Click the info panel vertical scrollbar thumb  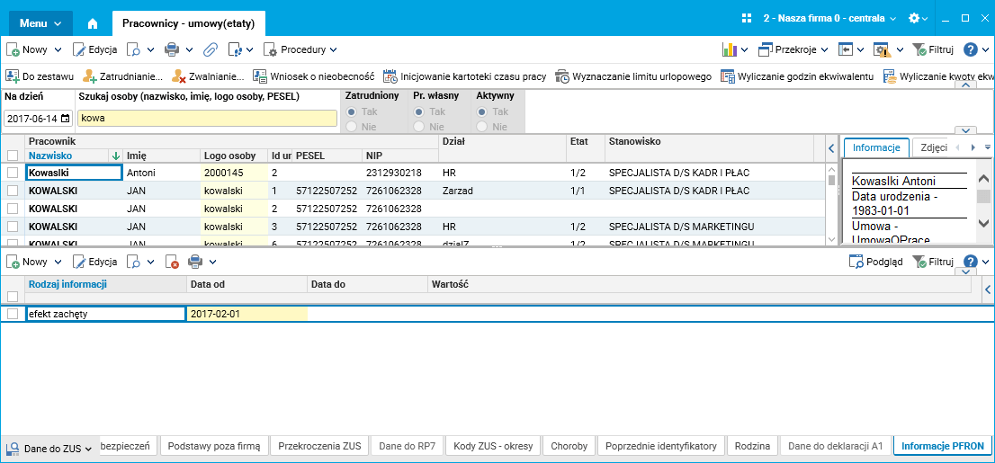[x=983, y=196]
